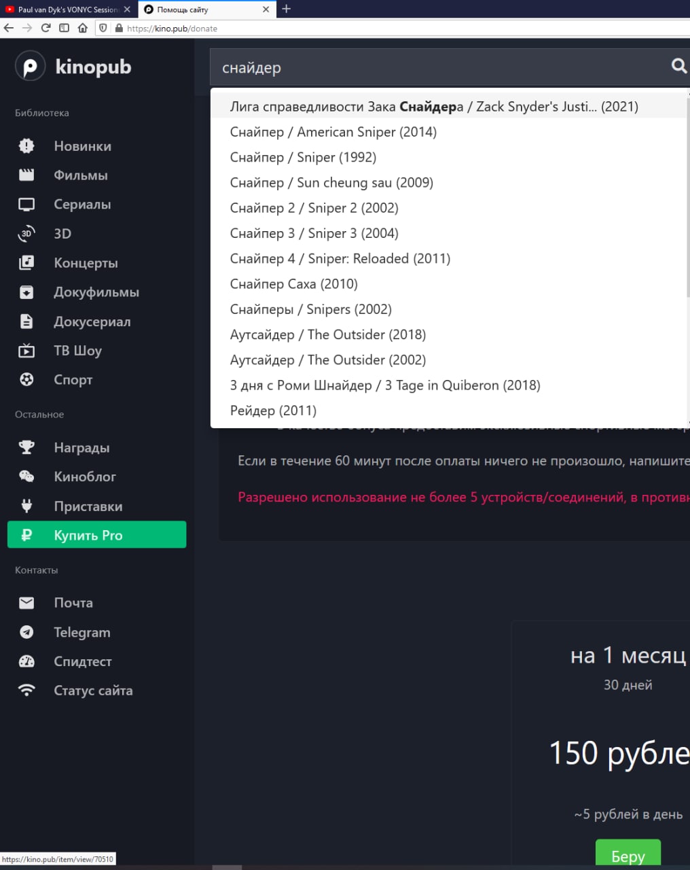Open Докусериал document icon
Screen dimensions: 690x870
26,321
